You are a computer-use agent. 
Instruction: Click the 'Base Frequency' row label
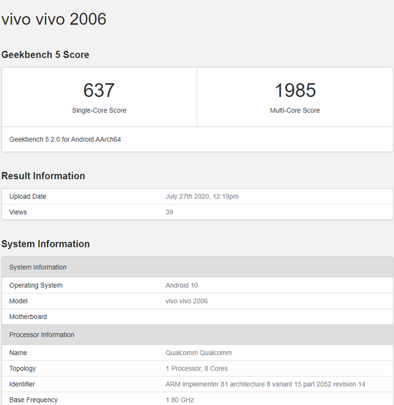click(x=33, y=400)
